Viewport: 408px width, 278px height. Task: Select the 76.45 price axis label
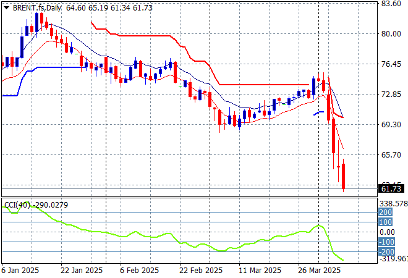pyautogui.click(x=391, y=64)
